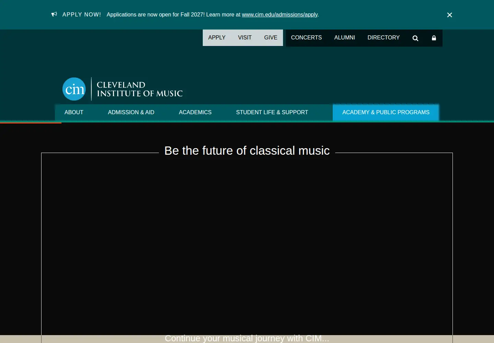494x343 pixels.
Task: Open the Directory menu item
Action: point(384,38)
